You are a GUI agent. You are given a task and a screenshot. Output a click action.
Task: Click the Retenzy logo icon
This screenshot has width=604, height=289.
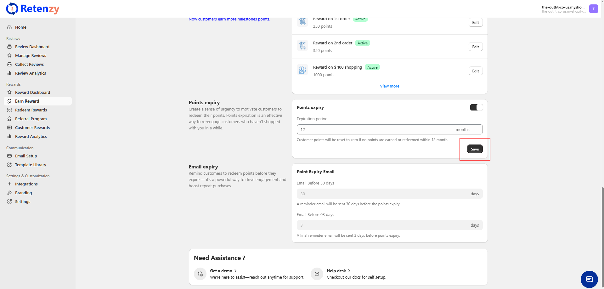point(12,9)
